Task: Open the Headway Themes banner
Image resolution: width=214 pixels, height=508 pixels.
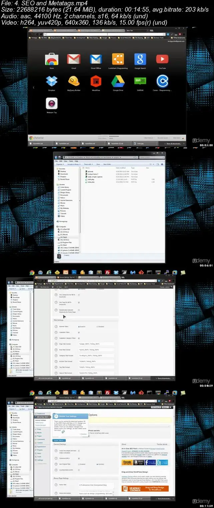Action: click(x=145, y=488)
